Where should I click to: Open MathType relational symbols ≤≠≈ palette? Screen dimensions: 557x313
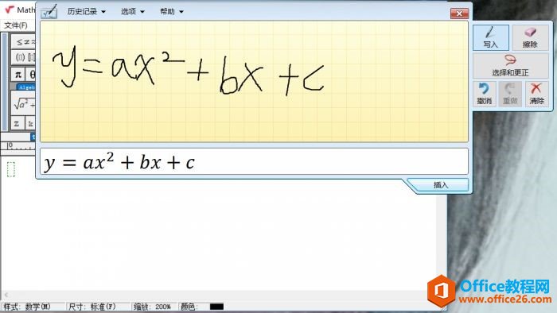24,42
